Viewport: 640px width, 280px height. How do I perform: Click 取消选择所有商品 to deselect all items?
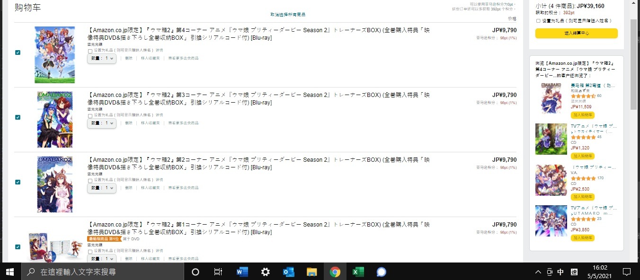point(288,15)
